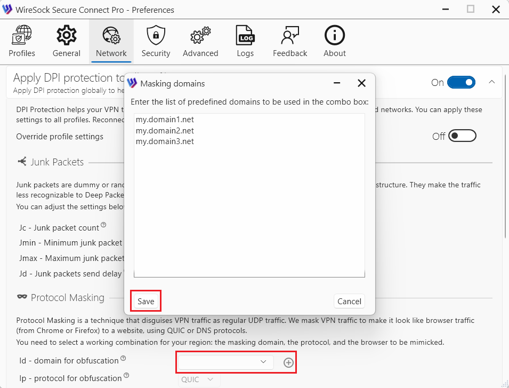The height and width of the screenshot is (388, 509).
Task: Open the Profiles section
Action: (x=22, y=42)
